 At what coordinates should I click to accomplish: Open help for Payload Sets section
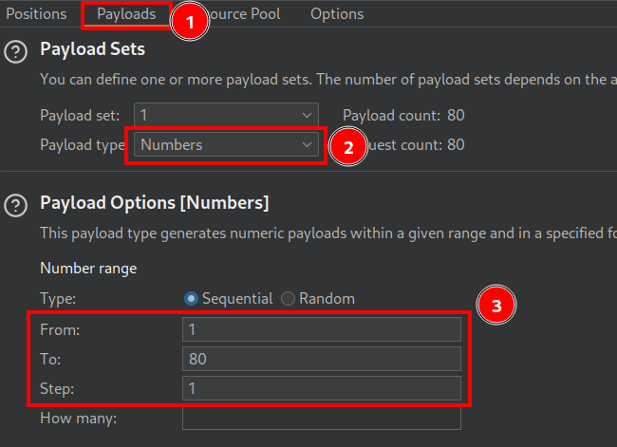tap(16, 52)
